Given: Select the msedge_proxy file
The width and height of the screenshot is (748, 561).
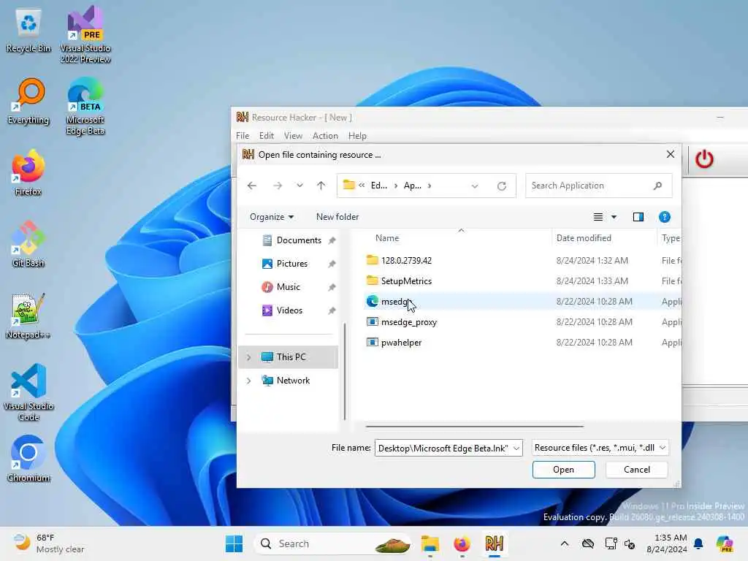Looking at the screenshot, I should pos(522,322).
